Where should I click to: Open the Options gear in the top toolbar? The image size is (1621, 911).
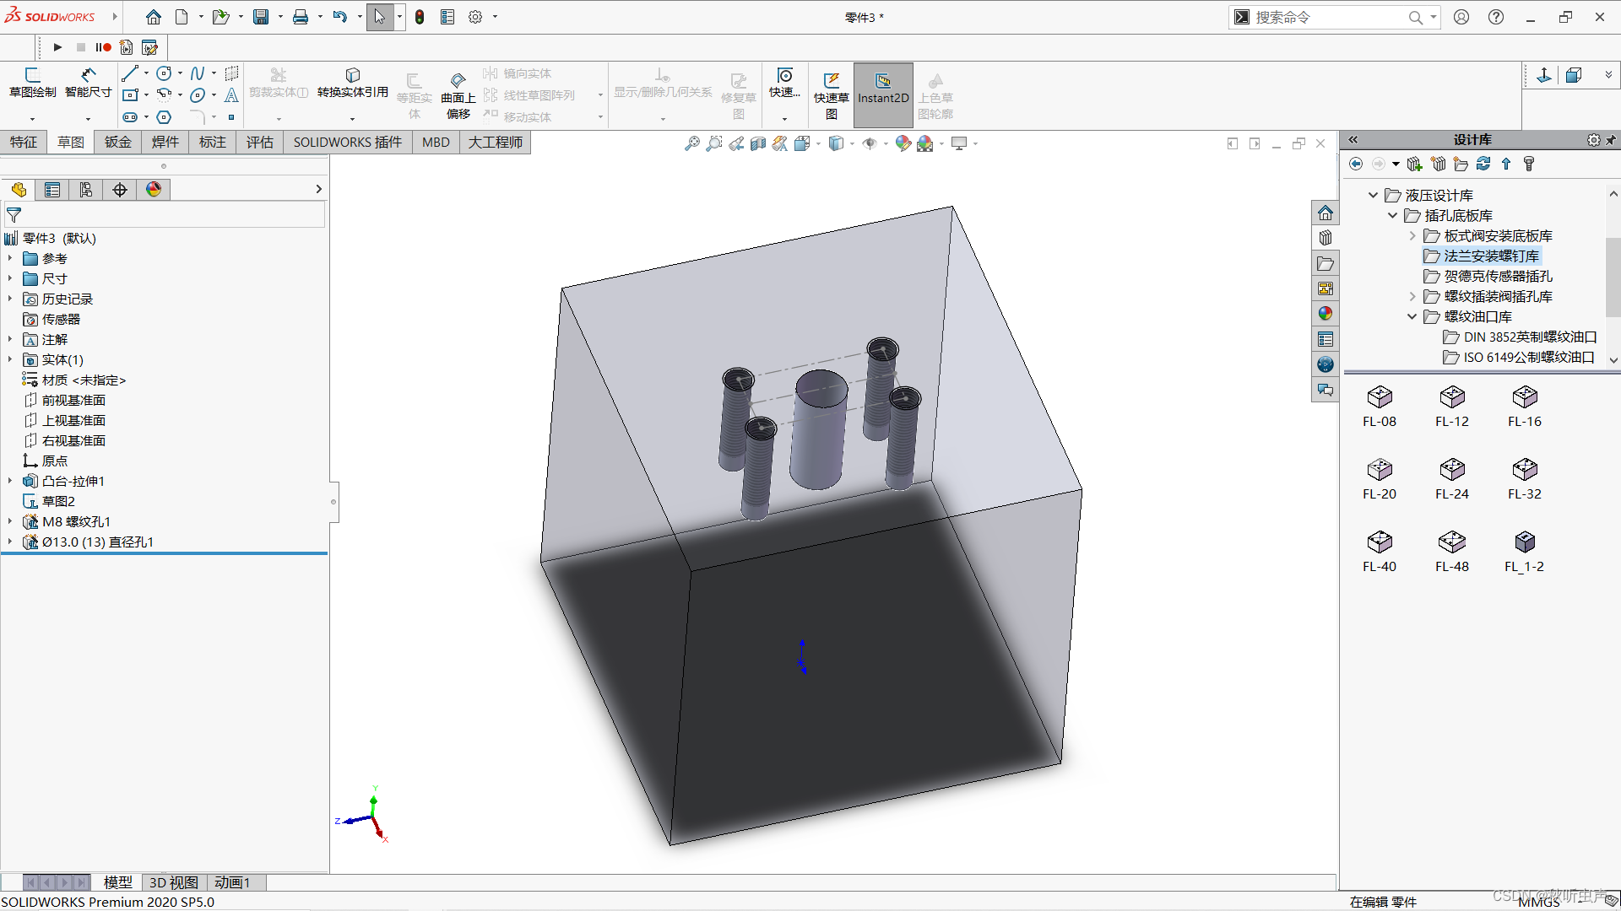(x=475, y=17)
